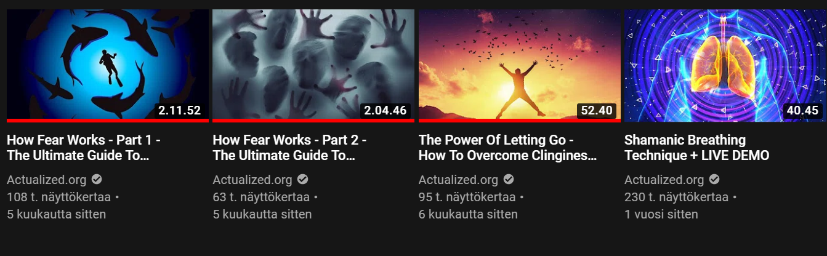This screenshot has height=256, width=827.
Task: Click the verified badge under Shamanic Breathing video
Action: tap(714, 180)
